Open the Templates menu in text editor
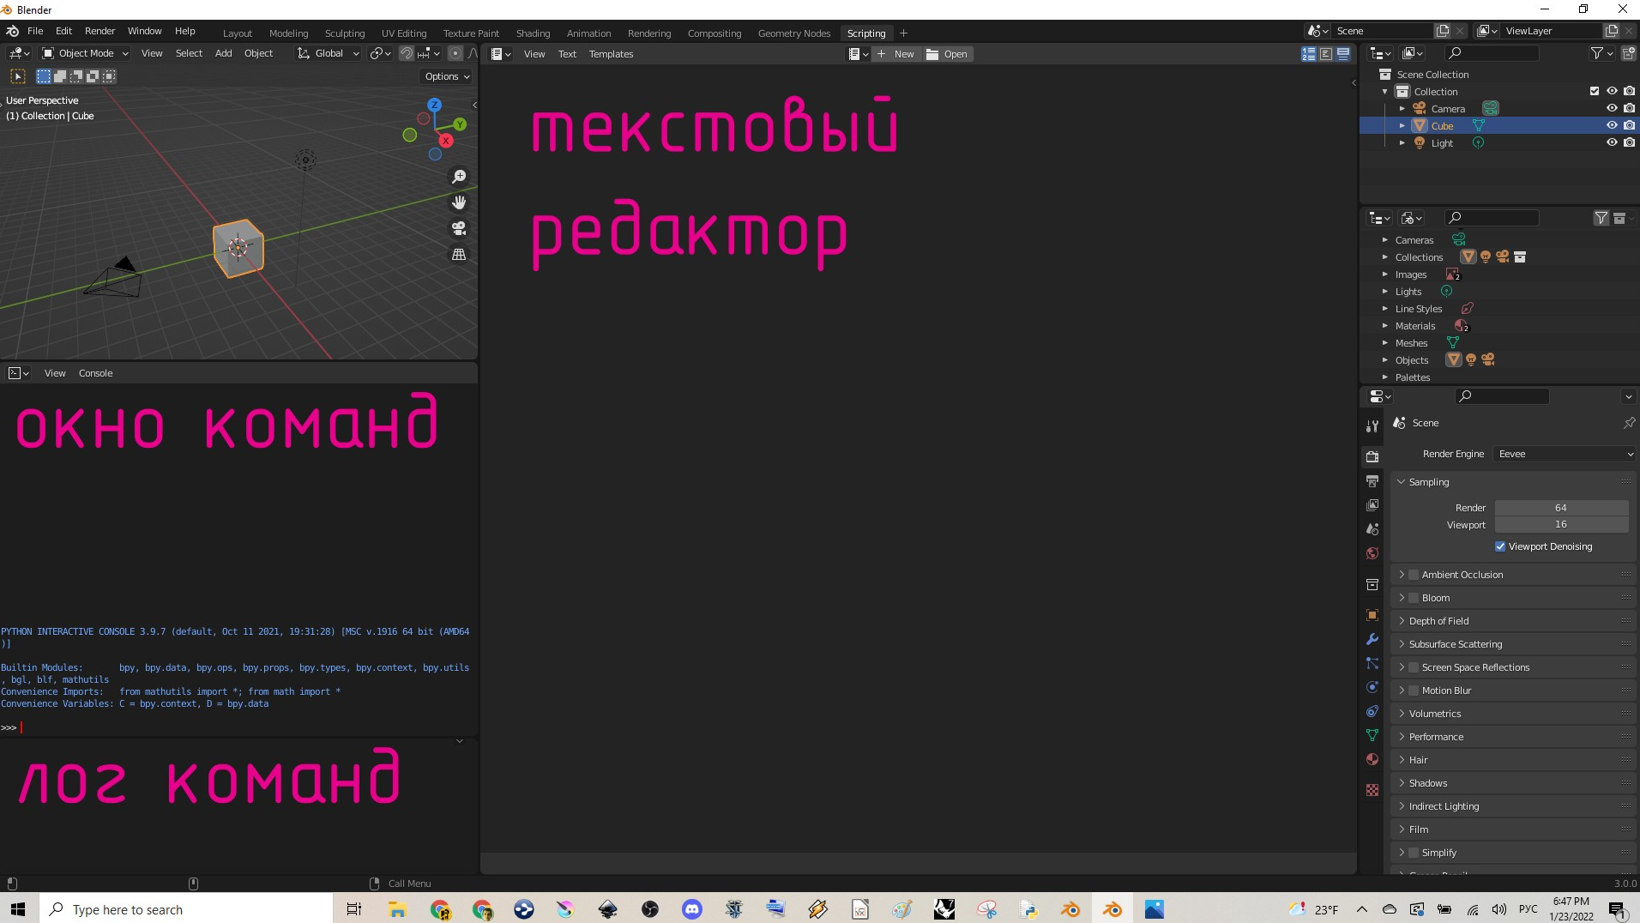The width and height of the screenshot is (1640, 923). click(x=611, y=54)
